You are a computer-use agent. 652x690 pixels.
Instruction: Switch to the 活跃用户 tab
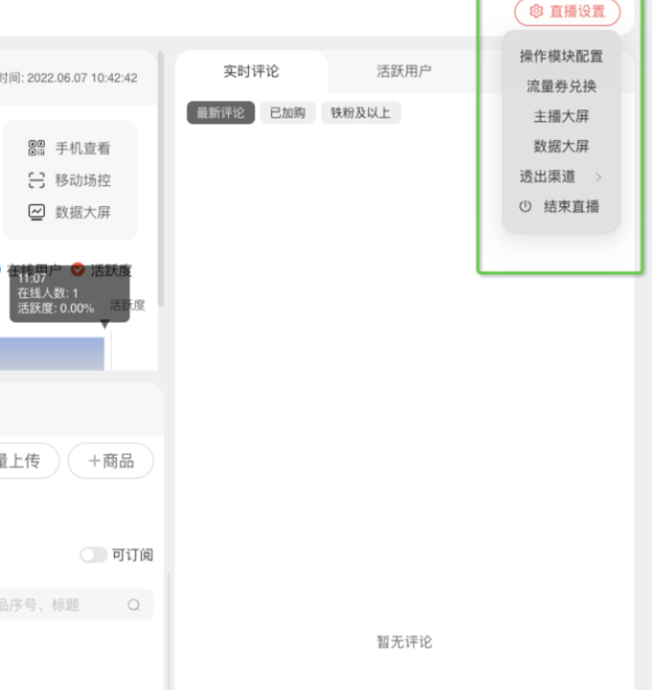(404, 71)
